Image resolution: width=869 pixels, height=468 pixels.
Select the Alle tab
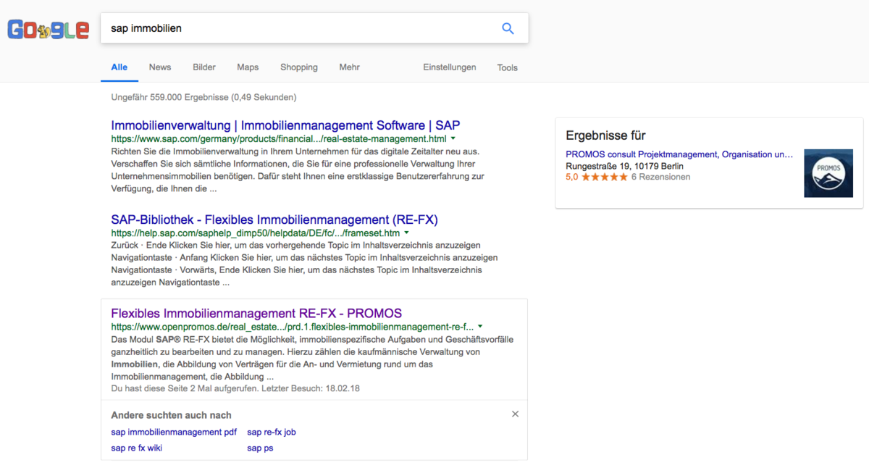(119, 67)
